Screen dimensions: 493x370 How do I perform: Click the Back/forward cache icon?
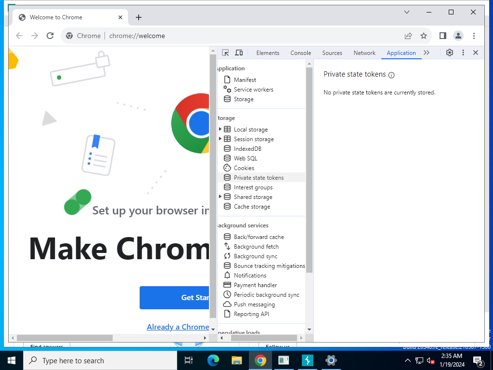(x=227, y=237)
